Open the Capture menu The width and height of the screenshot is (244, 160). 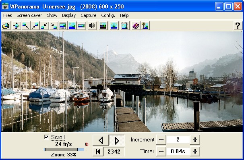[x=89, y=15]
